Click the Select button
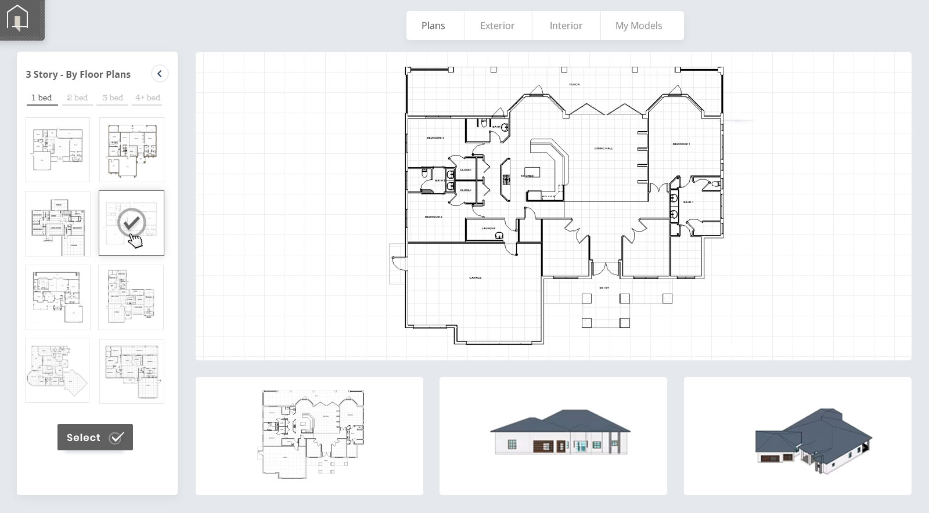 (x=95, y=438)
